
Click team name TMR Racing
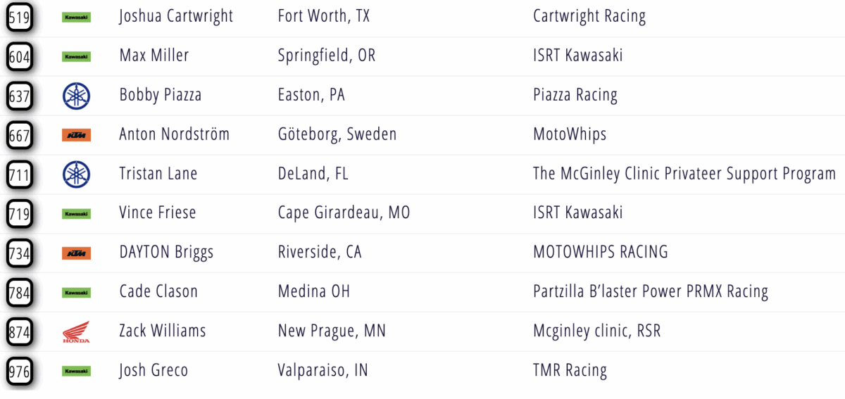570,370
